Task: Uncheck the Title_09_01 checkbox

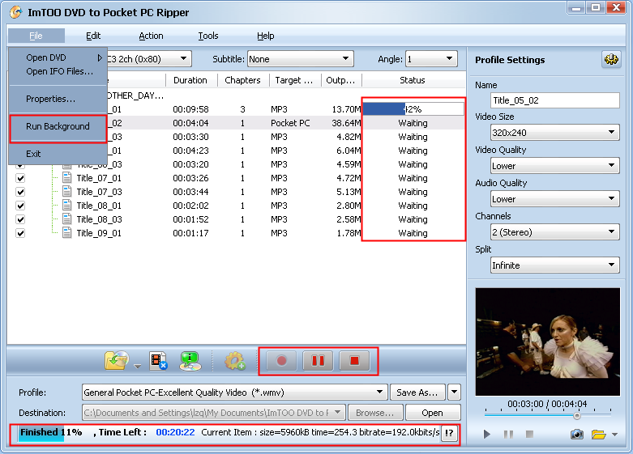Action: [20, 232]
